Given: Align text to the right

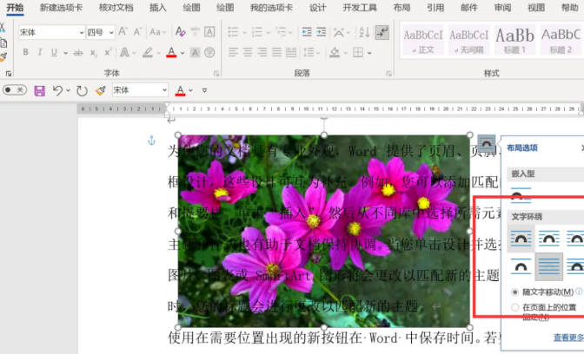Looking at the screenshot, I should 262,52.
